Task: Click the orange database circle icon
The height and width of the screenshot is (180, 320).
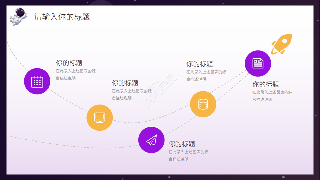Action: click(x=203, y=104)
